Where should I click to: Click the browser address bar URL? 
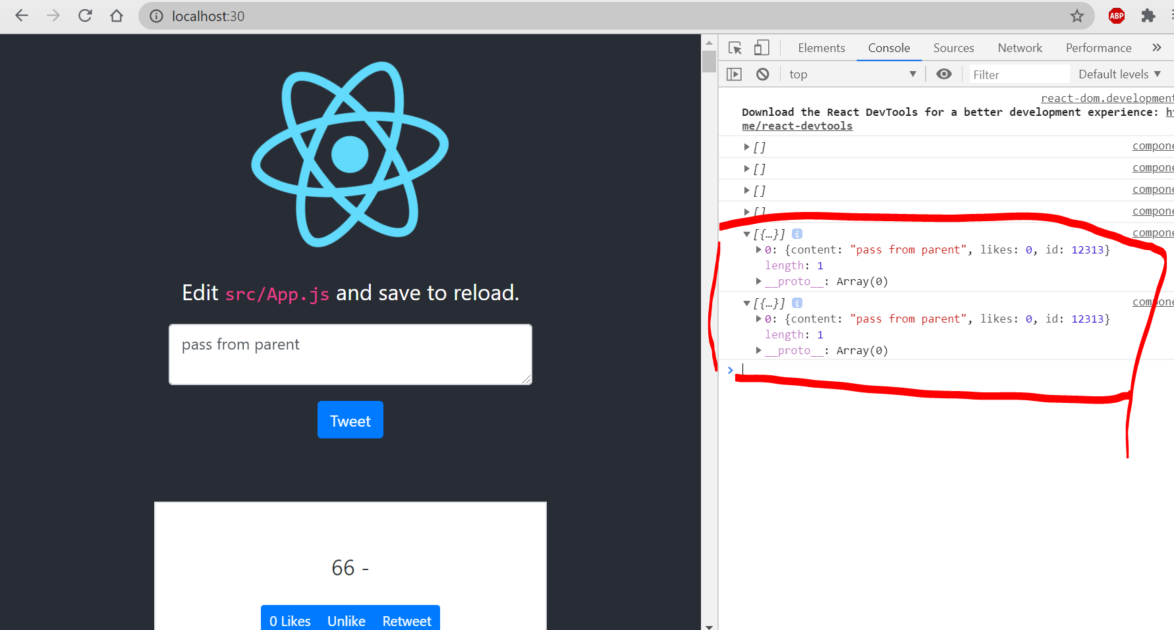click(208, 16)
